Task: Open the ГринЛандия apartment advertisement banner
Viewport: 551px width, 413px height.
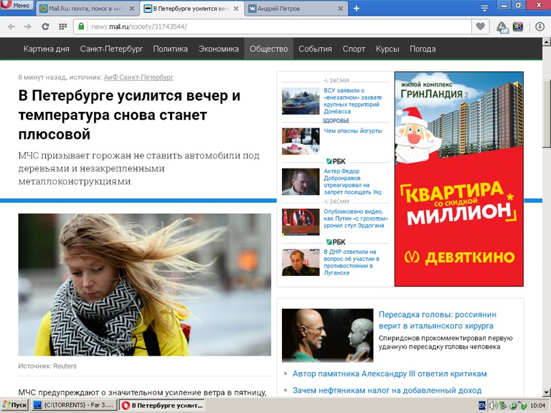Action: pos(458,179)
